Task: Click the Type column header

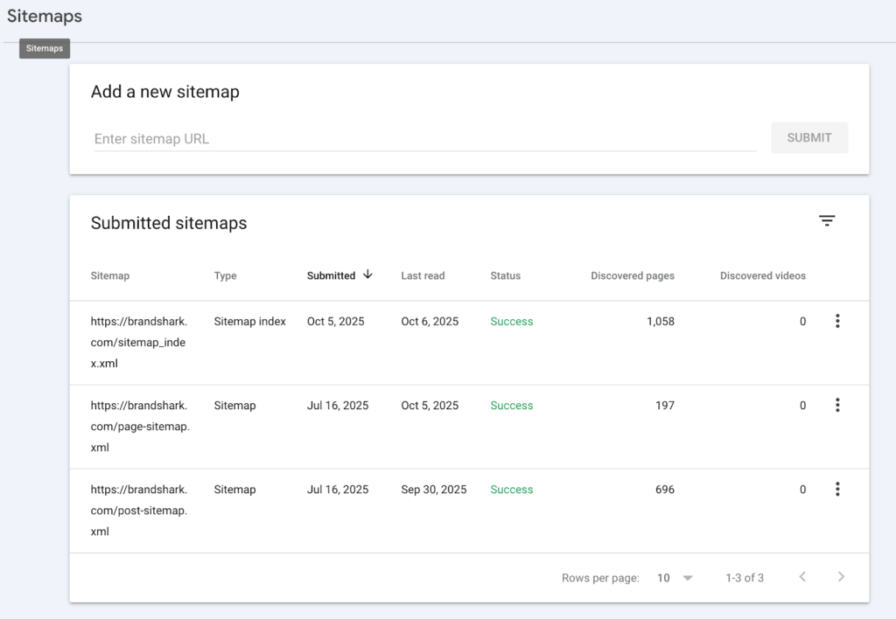Action: [x=225, y=275]
